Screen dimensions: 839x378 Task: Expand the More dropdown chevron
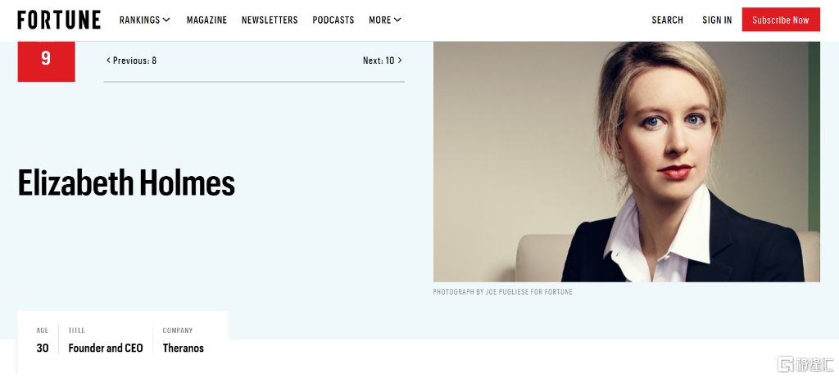click(397, 20)
